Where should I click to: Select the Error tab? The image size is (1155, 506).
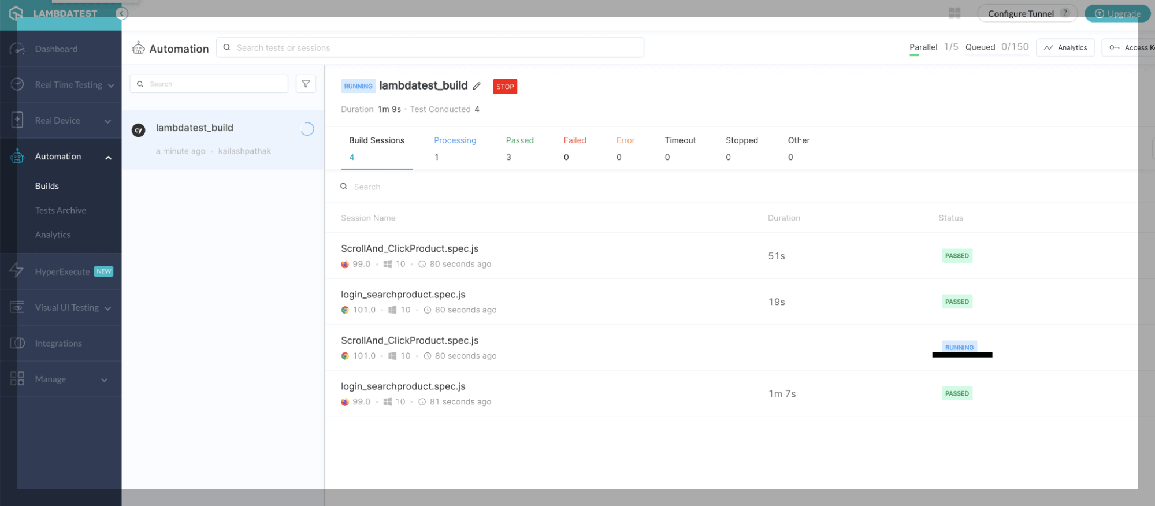(x=625, y=148)
